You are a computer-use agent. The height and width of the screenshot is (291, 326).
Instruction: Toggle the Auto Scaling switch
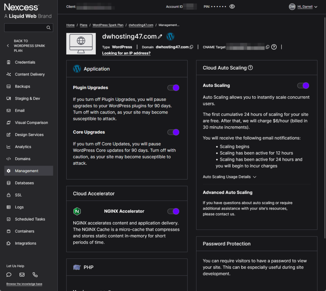click(x=303, y=85)
